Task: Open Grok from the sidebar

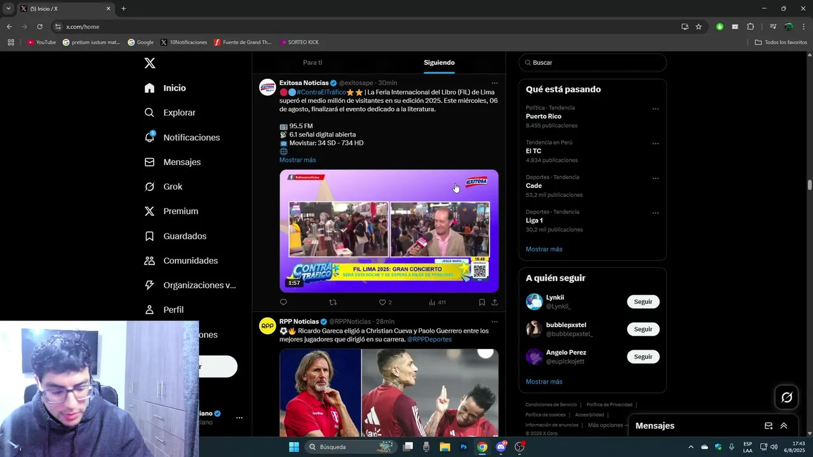Action: click(x=163, y=187)
